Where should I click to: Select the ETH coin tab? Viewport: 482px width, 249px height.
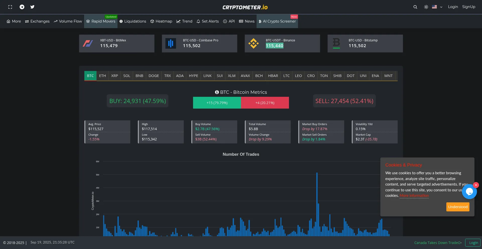point(102,76)
